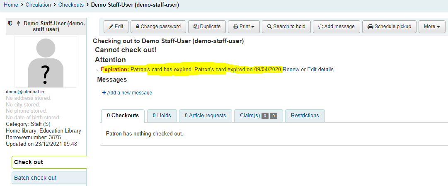Screen dimensions: 448x186
Task: Click the printer icon on Print button
Action: [x=236, y=27]
